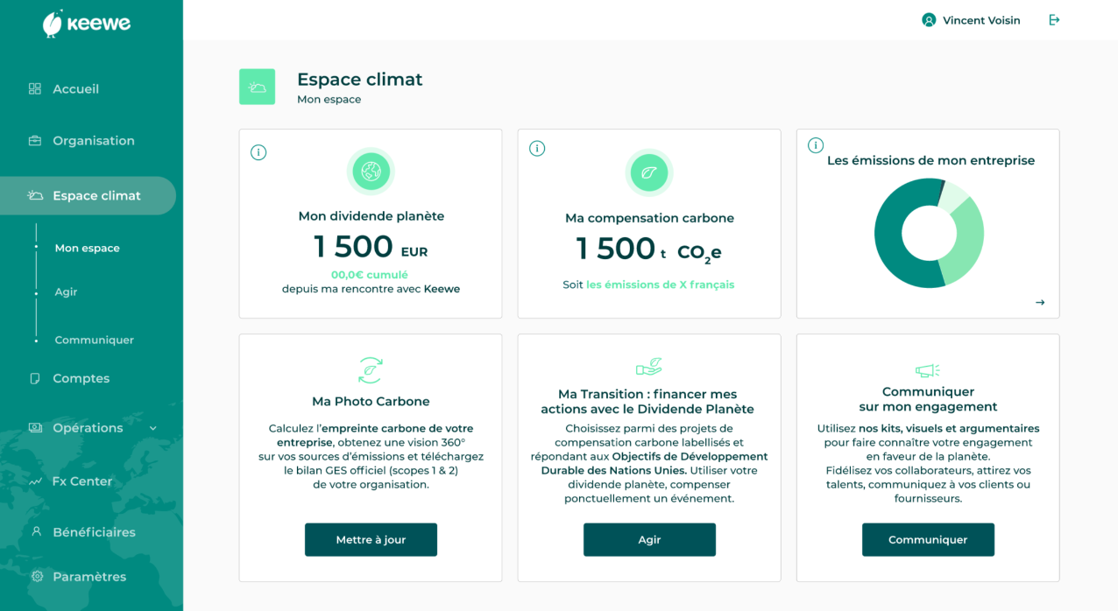
Task: Click the Communiquer button on the engagement card
Action: pyautogui.click(x=928, y=540)
